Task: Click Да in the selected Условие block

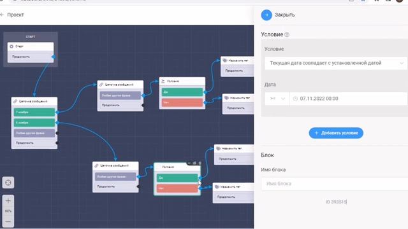Action: click(177, 178)
